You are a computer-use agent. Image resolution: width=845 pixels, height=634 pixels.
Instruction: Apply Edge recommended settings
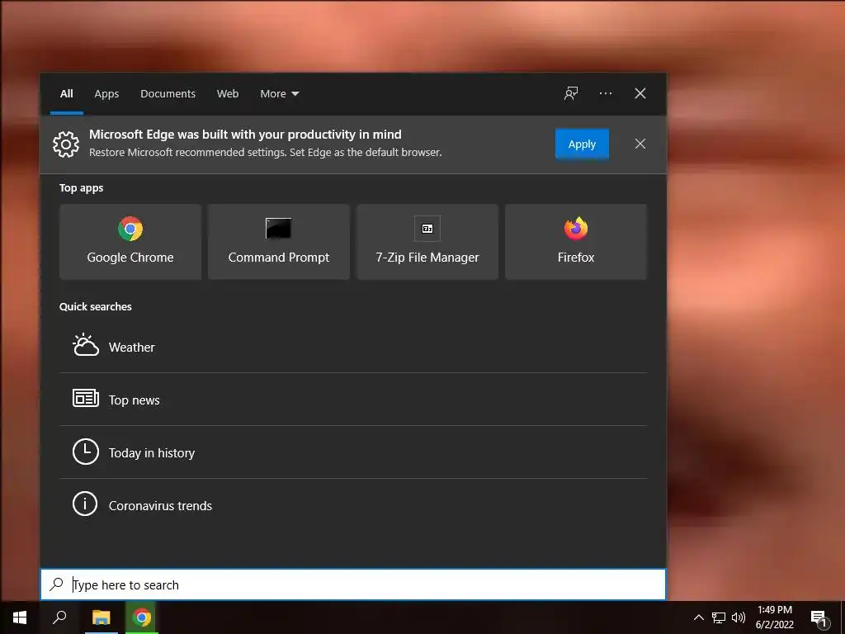pos(582,144)
